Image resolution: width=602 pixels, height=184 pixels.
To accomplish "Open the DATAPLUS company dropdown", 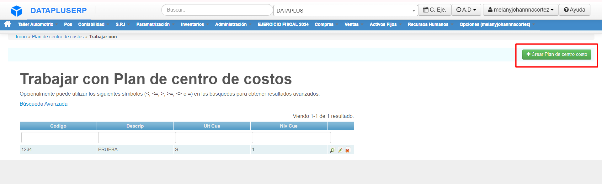I will point(345,11).
